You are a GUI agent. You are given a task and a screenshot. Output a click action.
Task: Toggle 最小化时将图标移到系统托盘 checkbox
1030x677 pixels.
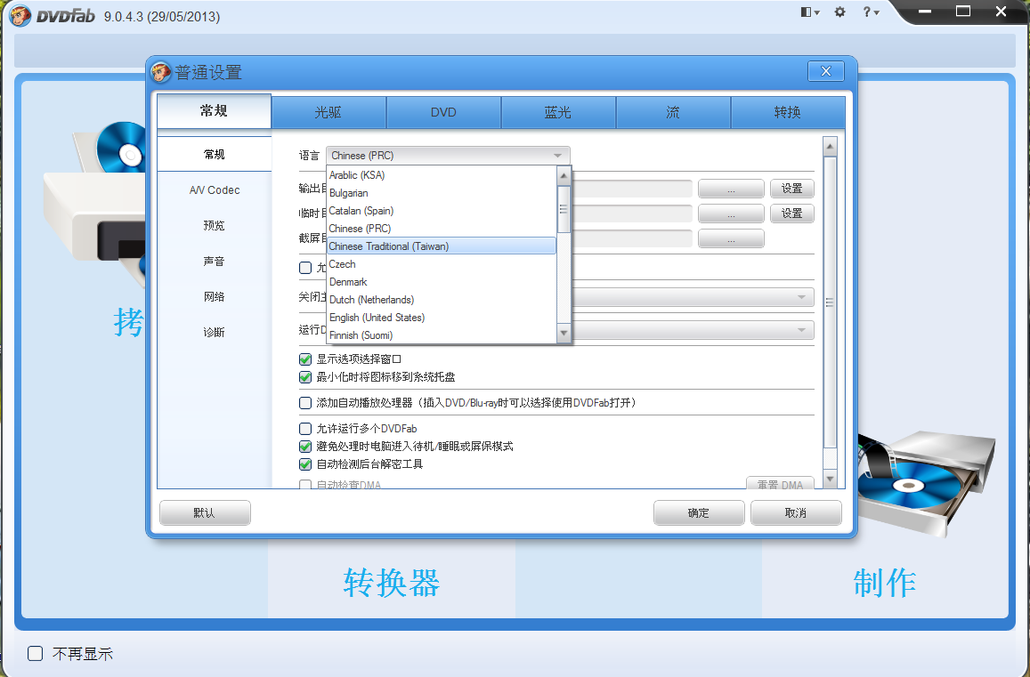click(x=305, y=377)
